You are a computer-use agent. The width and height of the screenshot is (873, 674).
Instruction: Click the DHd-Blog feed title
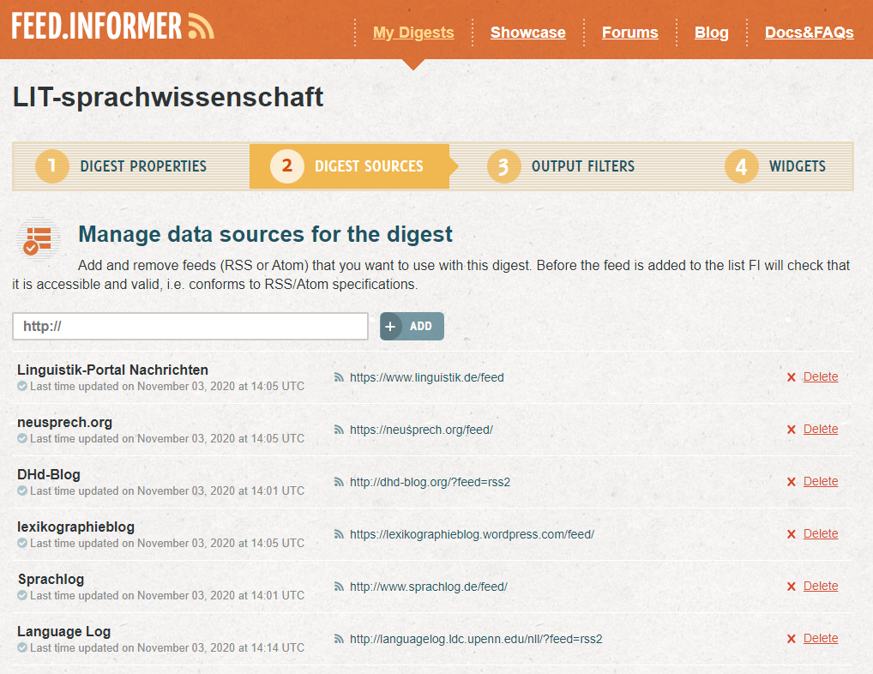point(48,474)
